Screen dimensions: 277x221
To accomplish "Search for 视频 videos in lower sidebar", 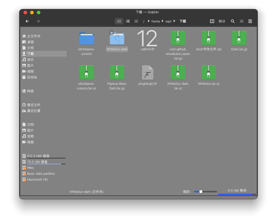I will 44,142.
